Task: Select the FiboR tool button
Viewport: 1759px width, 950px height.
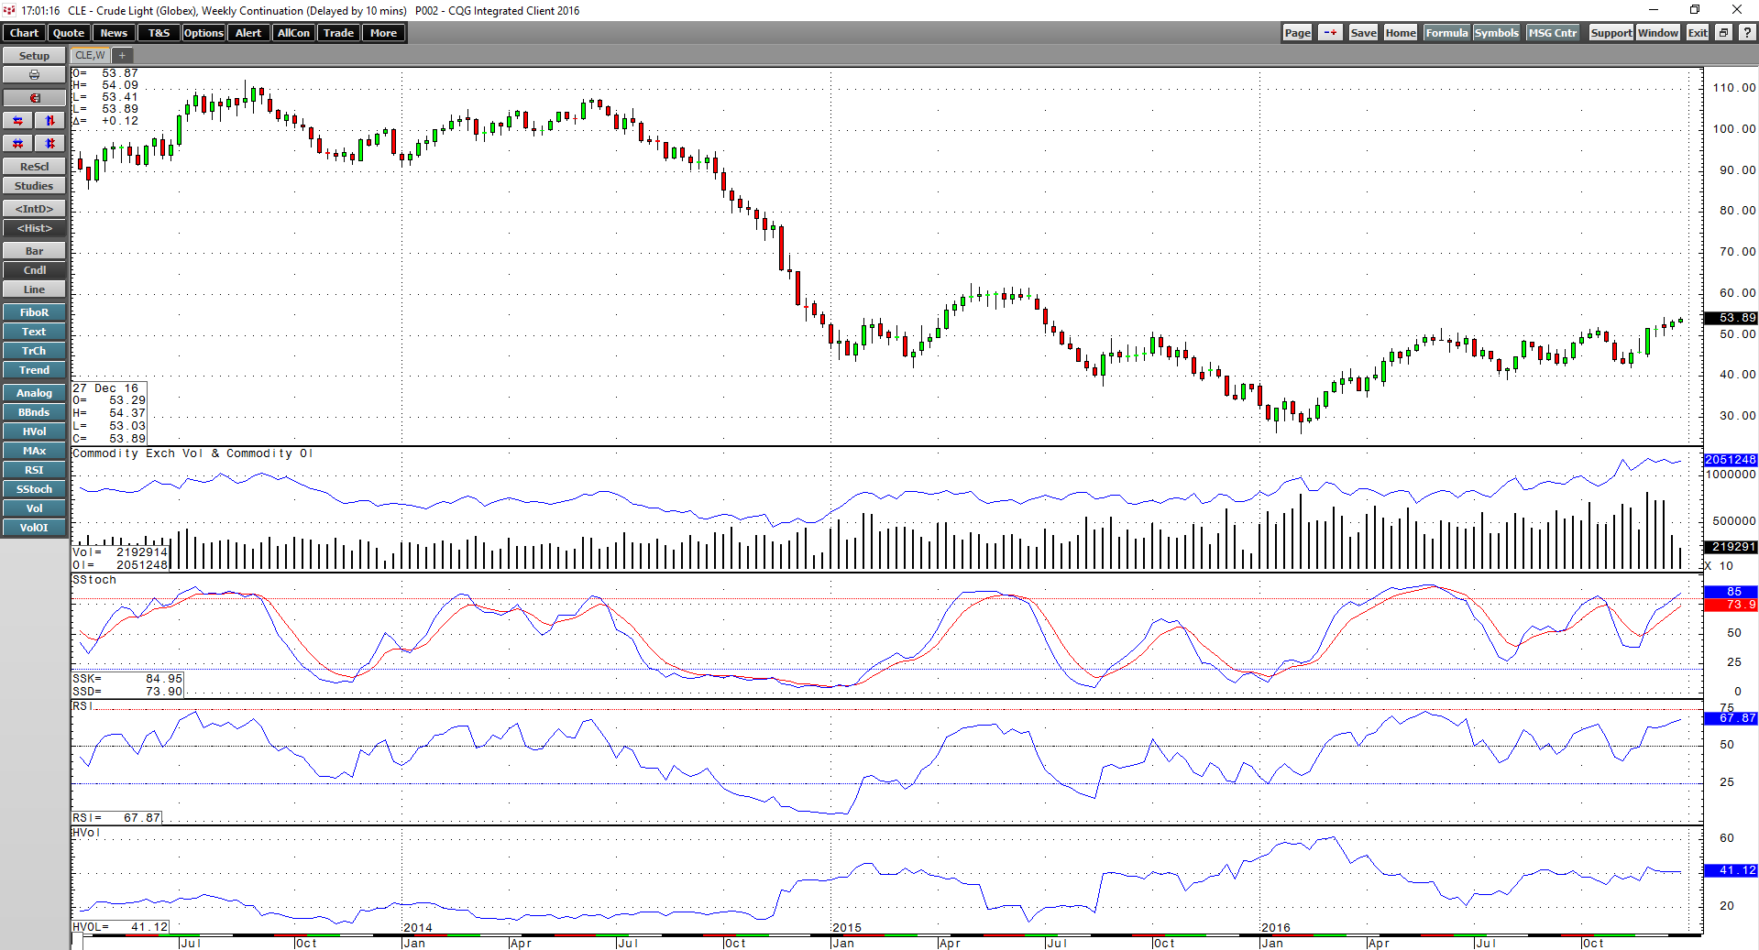Action: [34, 312]
